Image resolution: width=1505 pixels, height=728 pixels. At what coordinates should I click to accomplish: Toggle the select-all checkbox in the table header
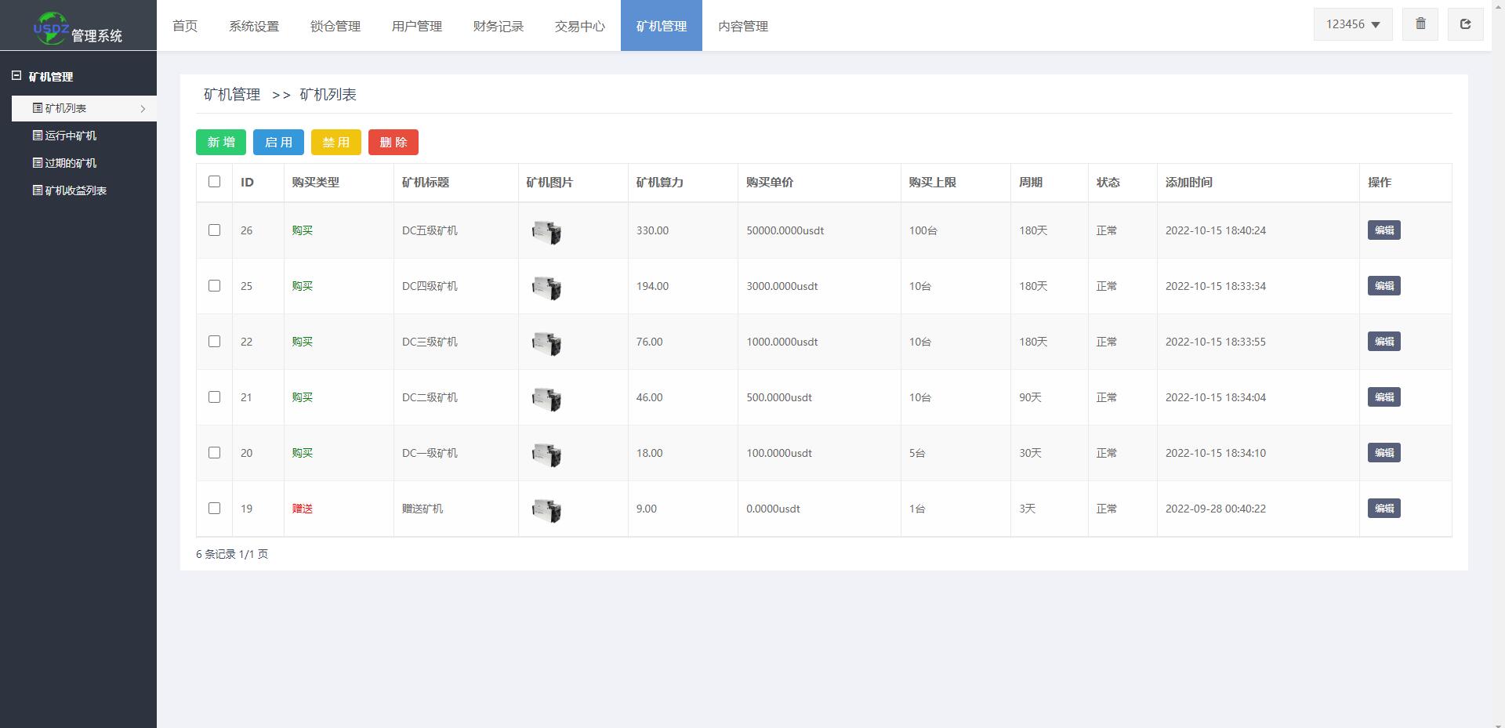point(214,181)
